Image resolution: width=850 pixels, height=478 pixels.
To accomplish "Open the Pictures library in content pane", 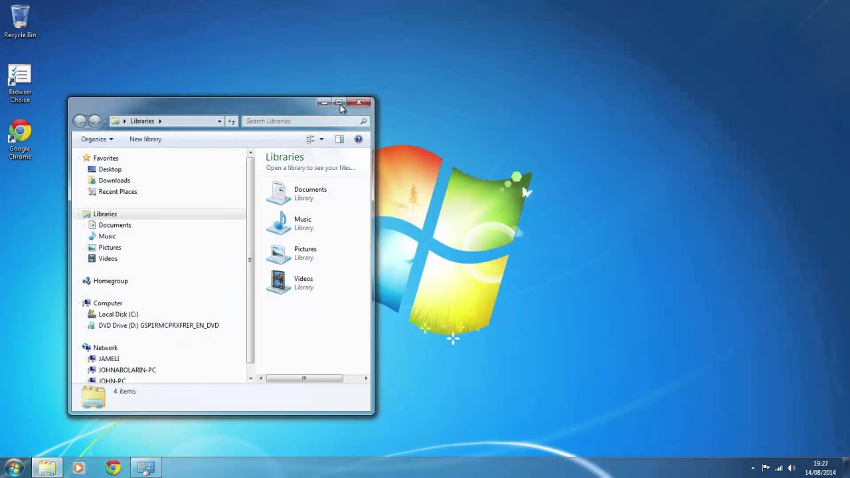I will [x=292, y=253].
